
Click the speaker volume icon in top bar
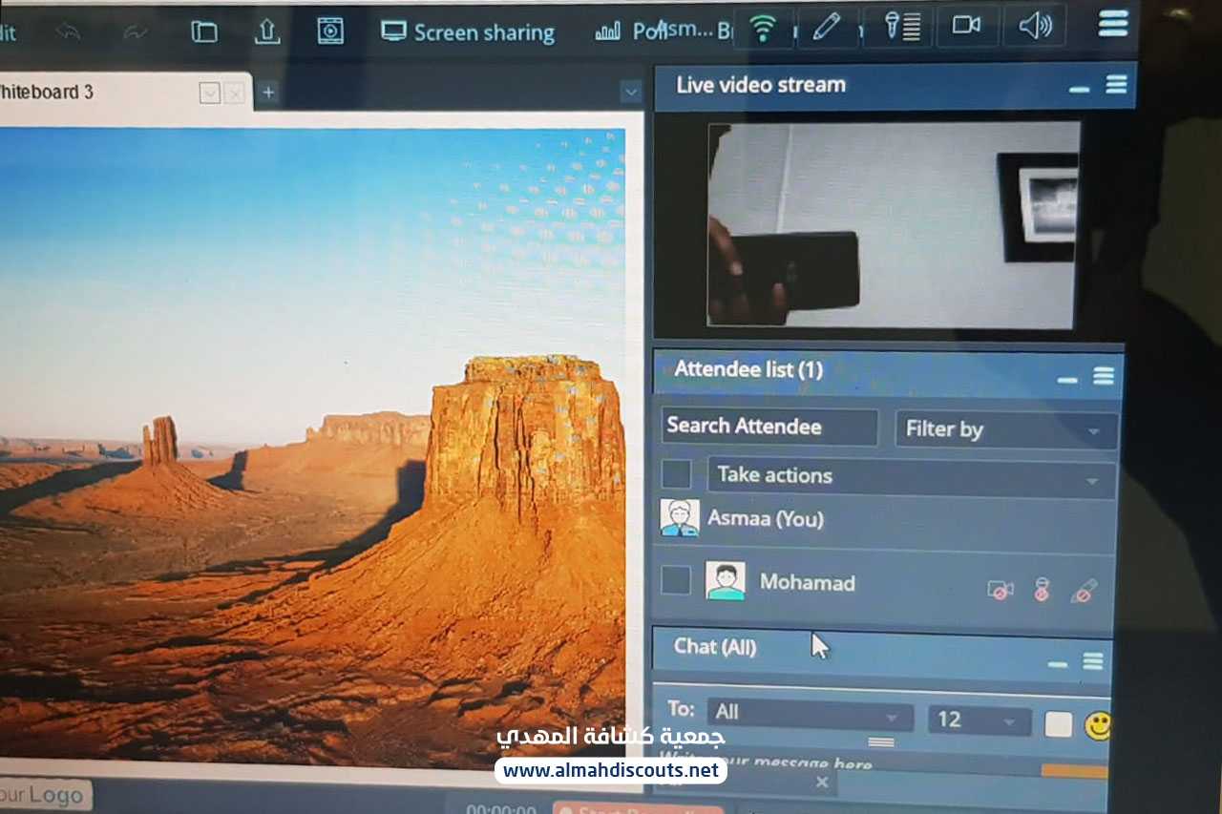(x=1035, y=26)
